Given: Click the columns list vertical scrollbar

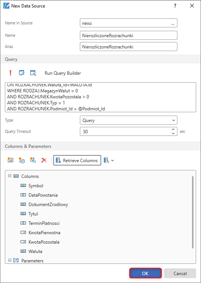Looking at the screenshot, I should point(193,212).
